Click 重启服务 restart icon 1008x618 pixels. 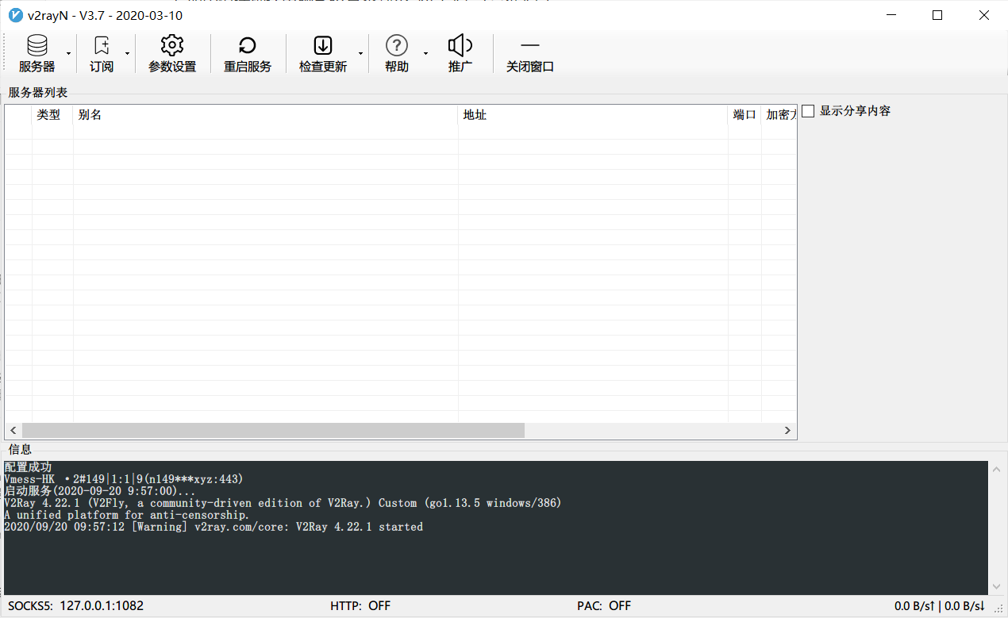click(248, 45)
